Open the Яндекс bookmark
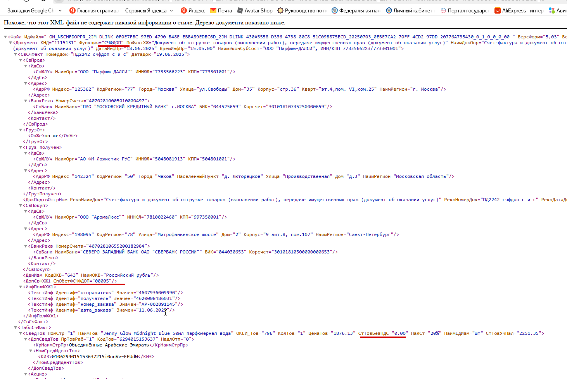The width and height of the screenshot is (567, 379). click(193, 10)
